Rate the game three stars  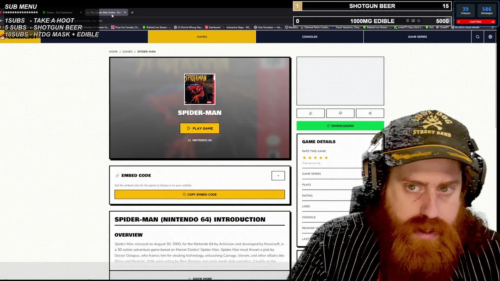pyautogui.click(x=315, y=158)
